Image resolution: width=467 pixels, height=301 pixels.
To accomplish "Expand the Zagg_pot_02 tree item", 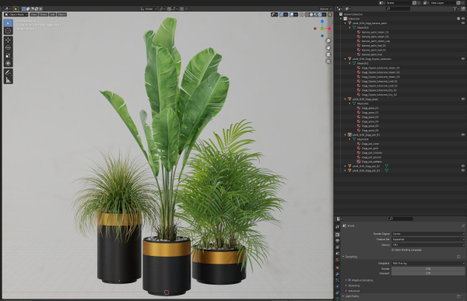I will coord(346,166).
